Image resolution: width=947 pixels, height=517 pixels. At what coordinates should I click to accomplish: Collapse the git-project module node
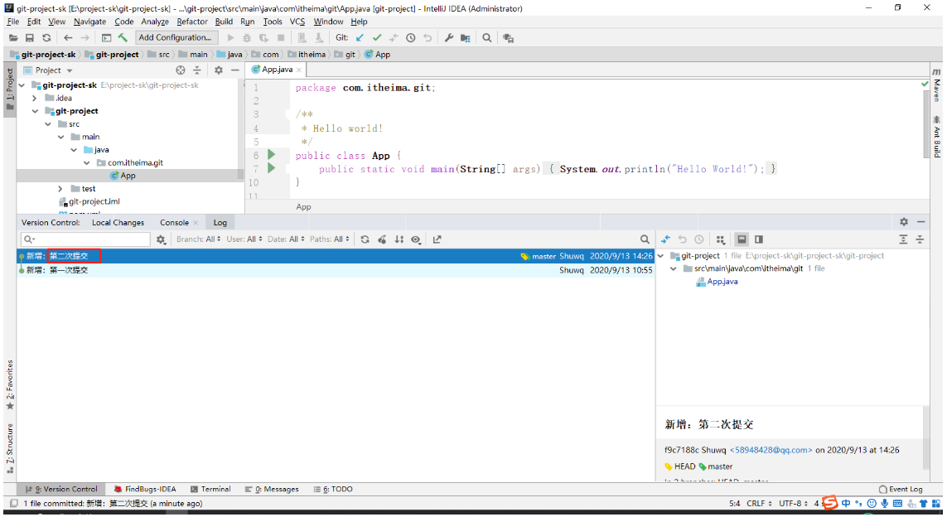pos(35,111)
